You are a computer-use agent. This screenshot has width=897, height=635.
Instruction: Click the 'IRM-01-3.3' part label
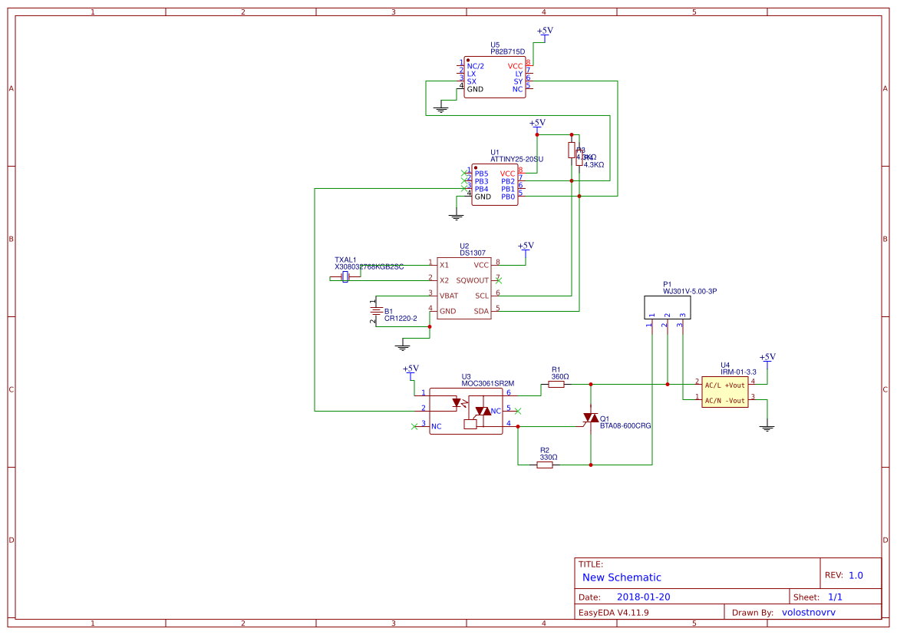pos(738,372)
